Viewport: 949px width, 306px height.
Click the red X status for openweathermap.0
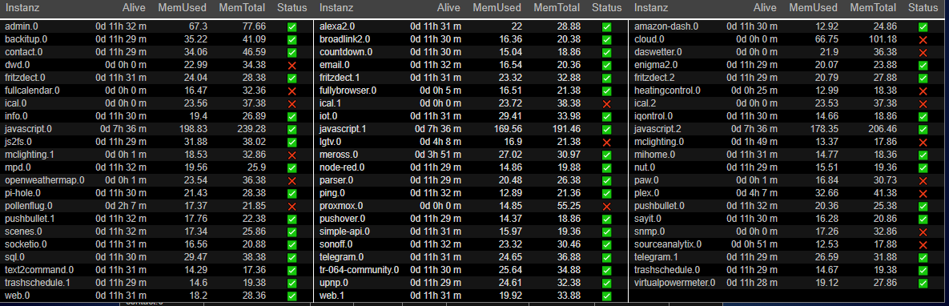pos(292,180)
